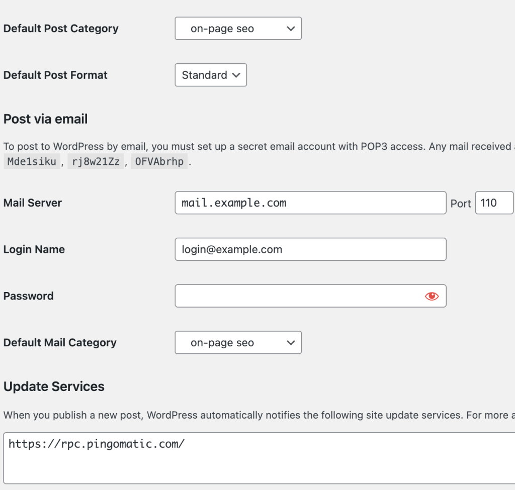Click the Default Post Category label
The height and width of the screenshot is (490, 515).
point(61,29)
